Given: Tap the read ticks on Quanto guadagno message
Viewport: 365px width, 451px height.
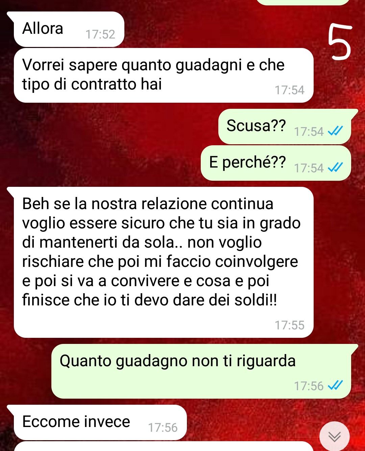Looking at the screenshot, I should point(336,385).
